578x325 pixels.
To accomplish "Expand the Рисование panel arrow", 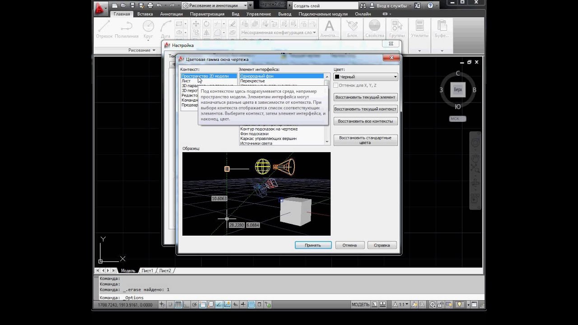I will click(x=154, y=50).
